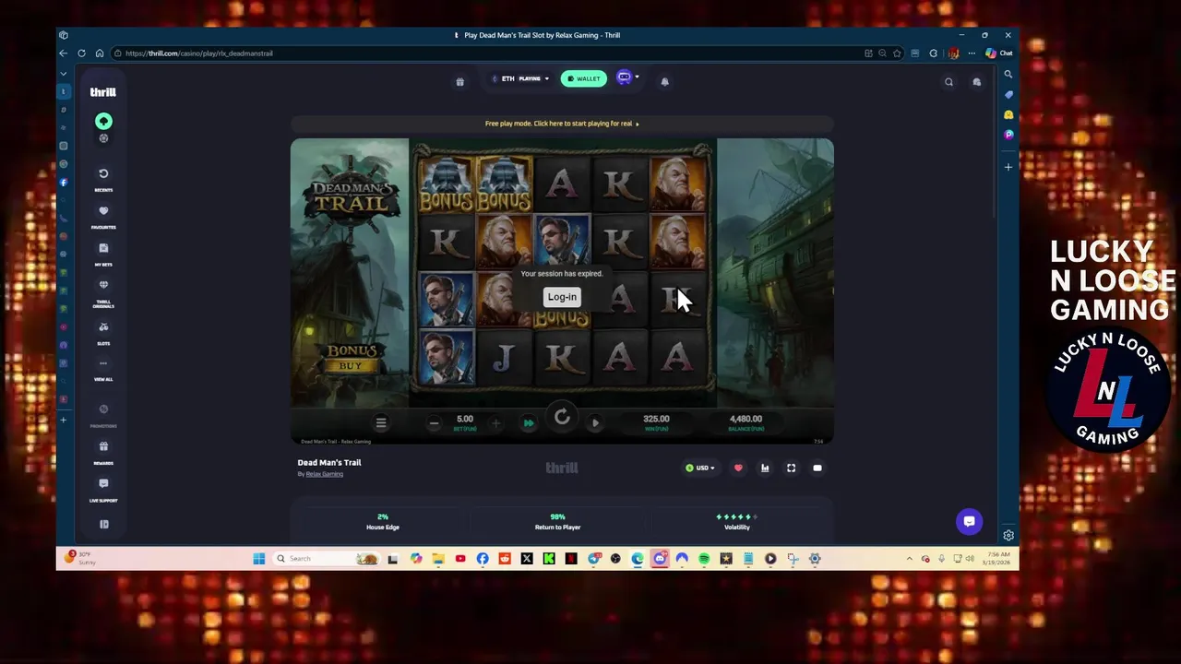Expand the USD display currency dropdown
Screen dimensions: 1181x664
(700, 468)
